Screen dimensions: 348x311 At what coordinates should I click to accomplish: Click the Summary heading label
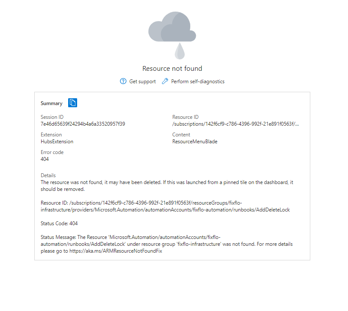[x=51, y=103]
